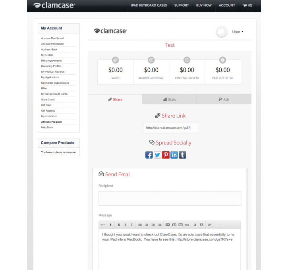Share on LinkedIn
Image resolution: width=288 pixels, height=270 pixels.
(x=174, y=155)
